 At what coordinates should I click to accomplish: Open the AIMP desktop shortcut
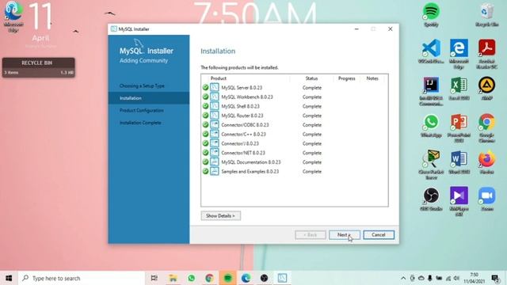(487, 89)
